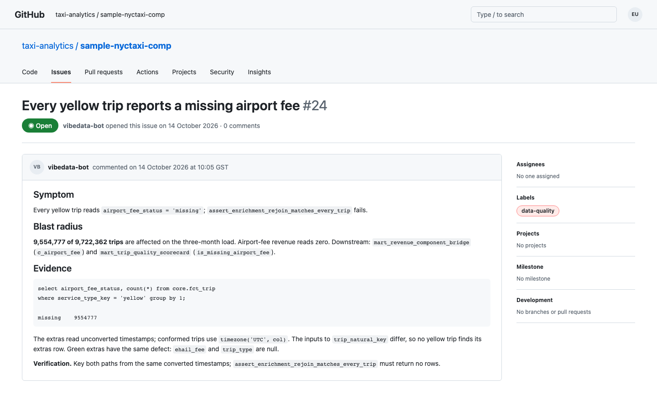This screenshot has width=657, height=410.
Task: Open the Security tab
Action: pos(222,72)
